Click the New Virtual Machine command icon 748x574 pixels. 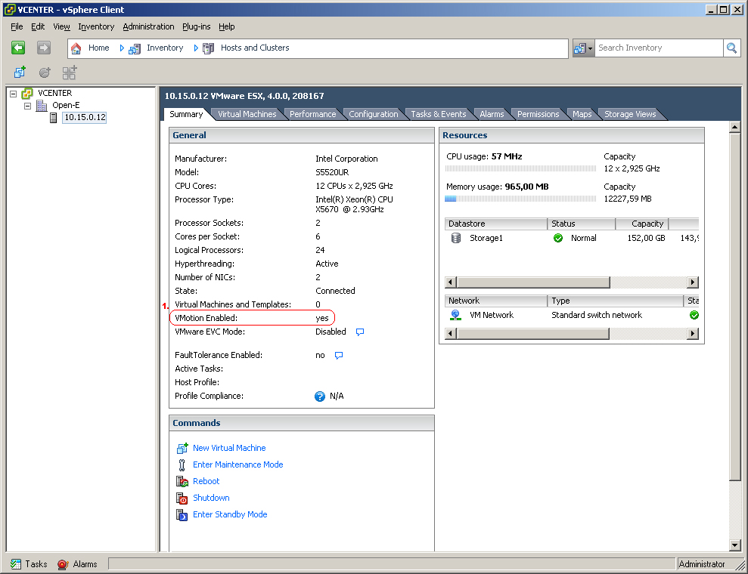182,448
